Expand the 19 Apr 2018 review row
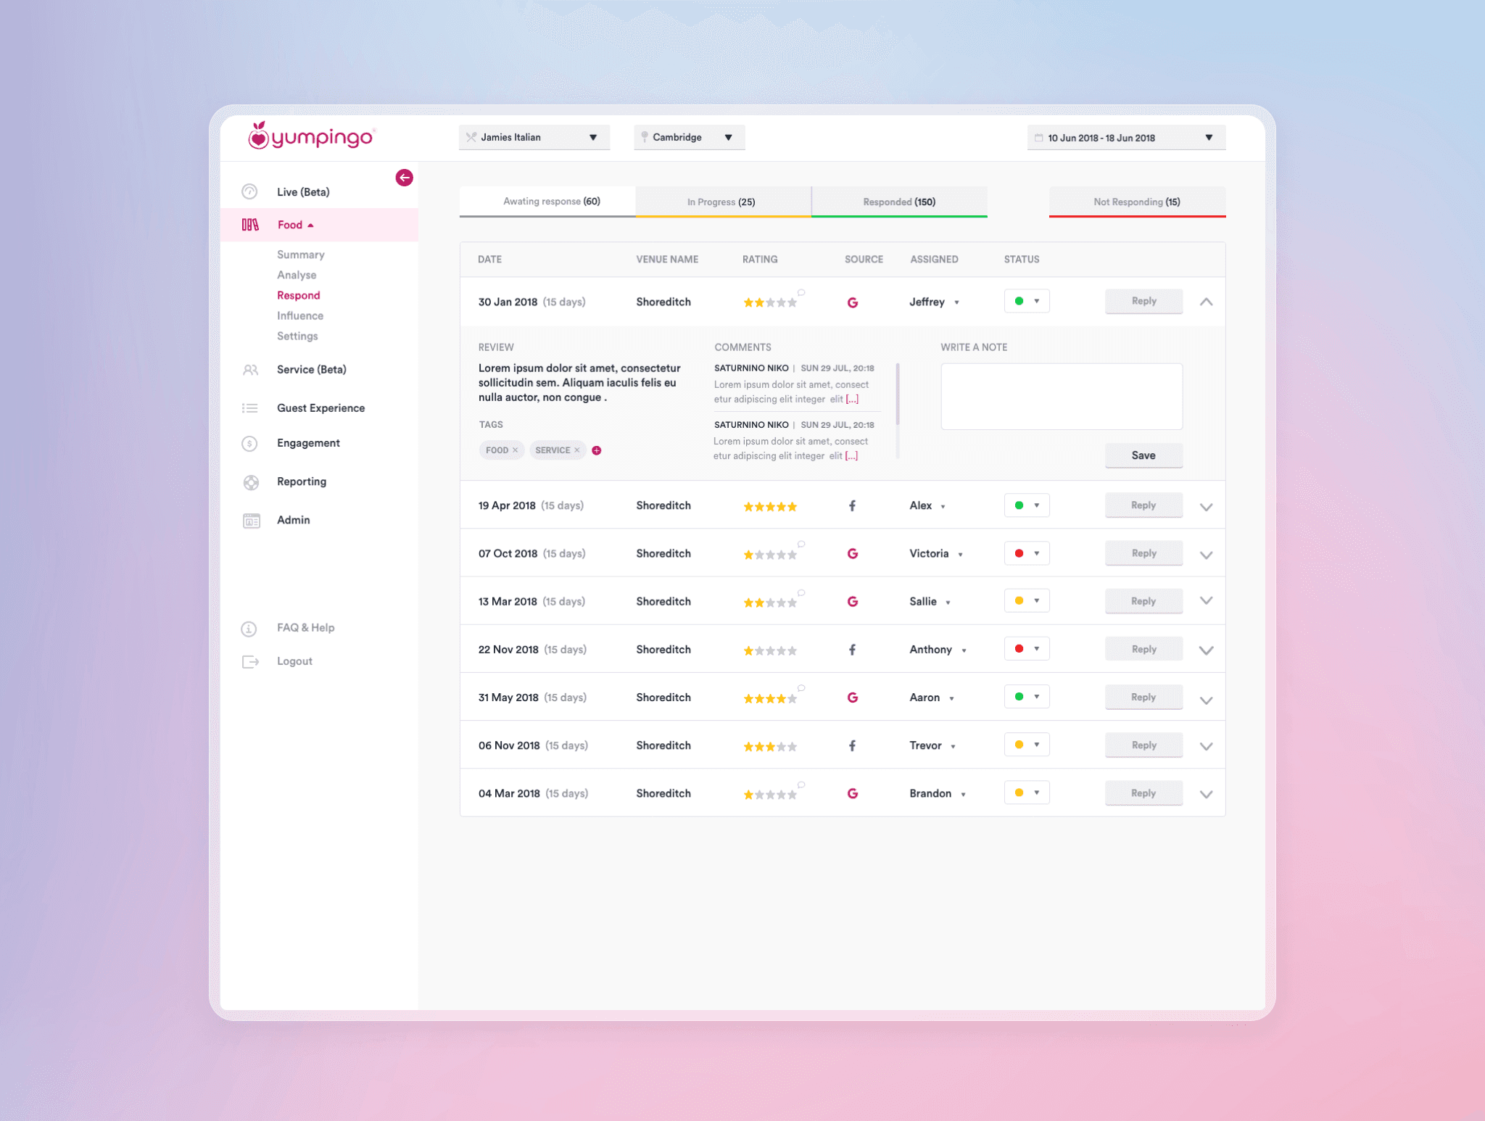 point(1206,507)
